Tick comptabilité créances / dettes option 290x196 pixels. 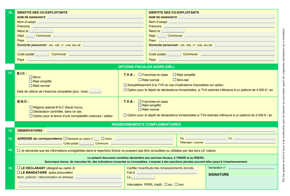click(x=31, y=116)
